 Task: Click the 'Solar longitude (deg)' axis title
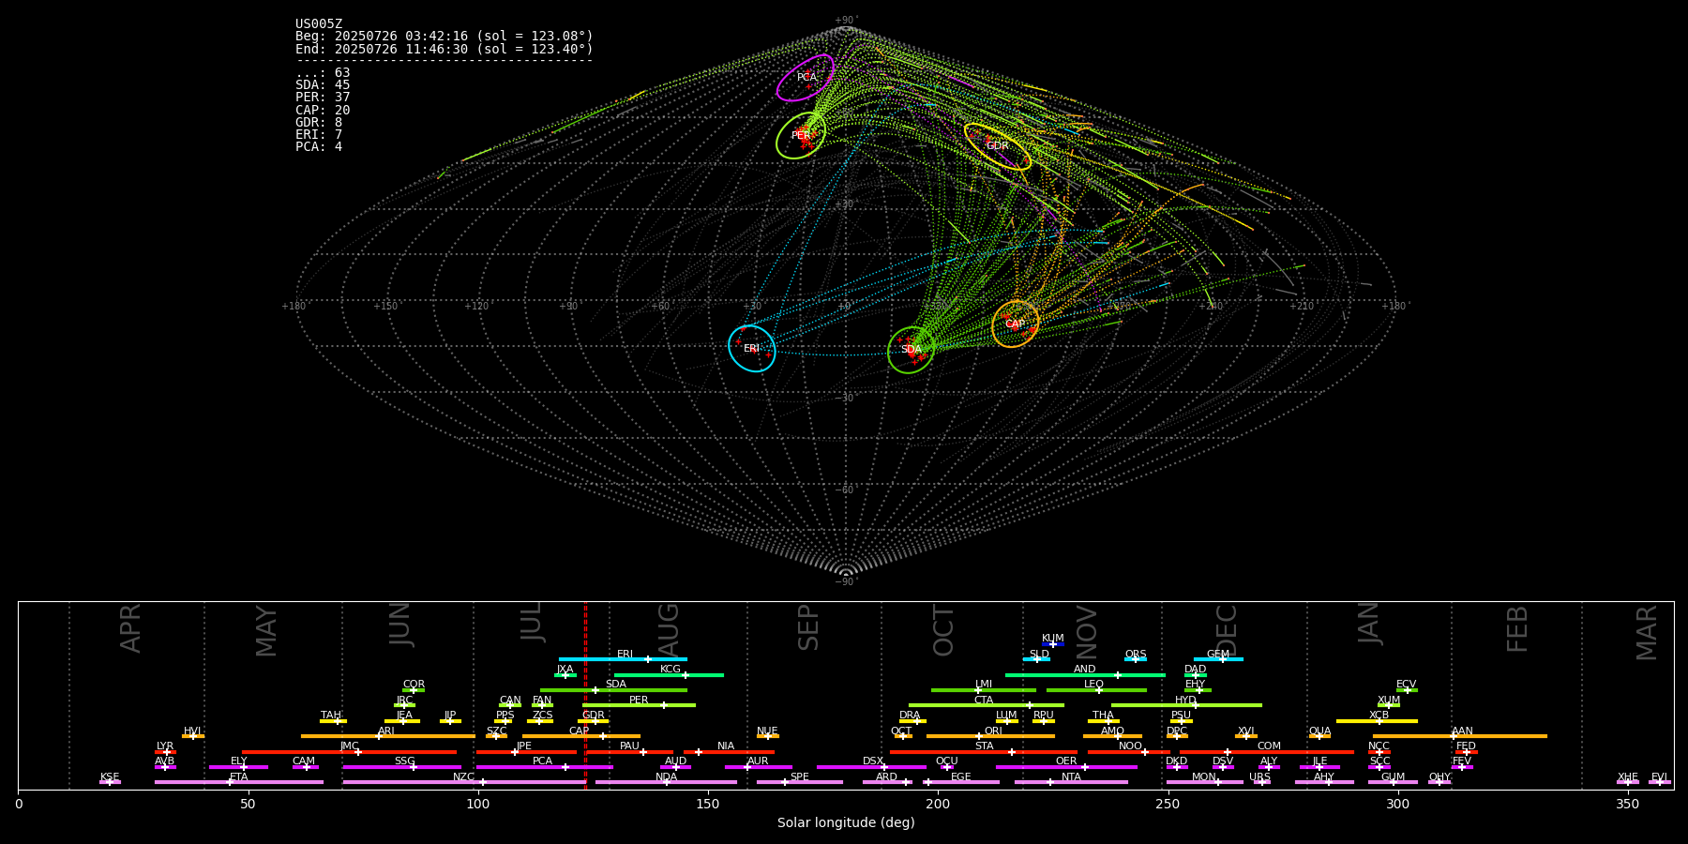point(846,822)
